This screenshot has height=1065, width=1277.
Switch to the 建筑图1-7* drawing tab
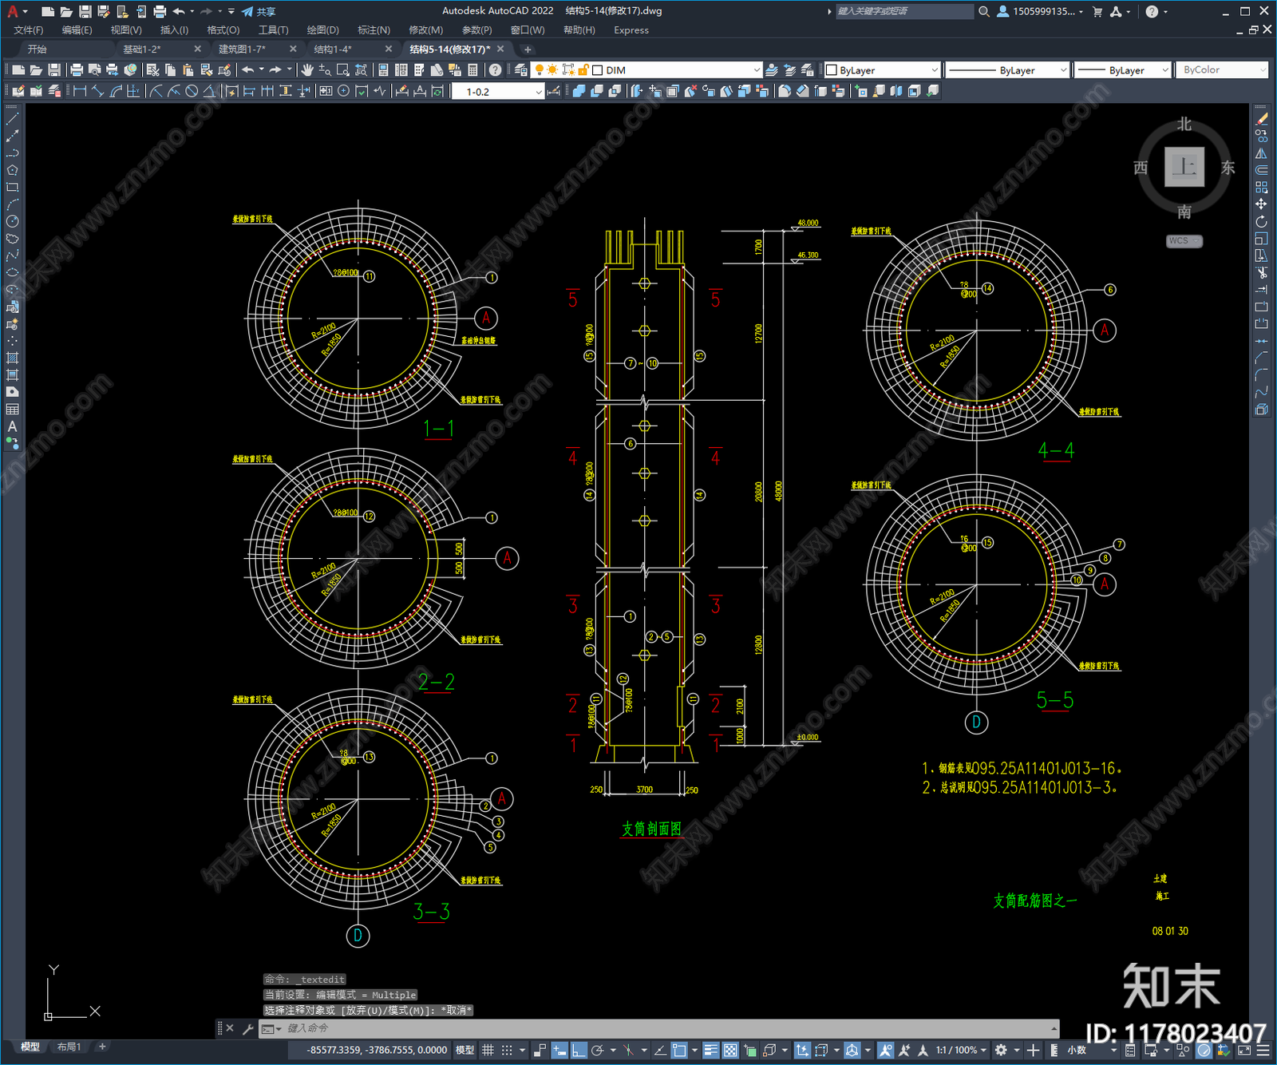pyautogui.click(x=243, y=49)
